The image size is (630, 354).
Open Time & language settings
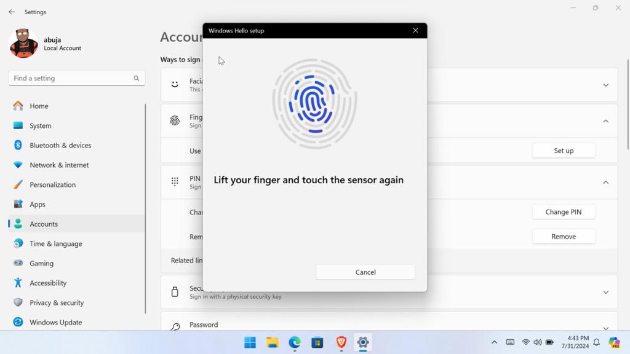click(55, 243)
